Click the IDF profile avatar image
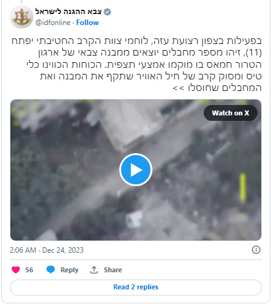Viewport: 271px width, 304px height. pos(21,17)
